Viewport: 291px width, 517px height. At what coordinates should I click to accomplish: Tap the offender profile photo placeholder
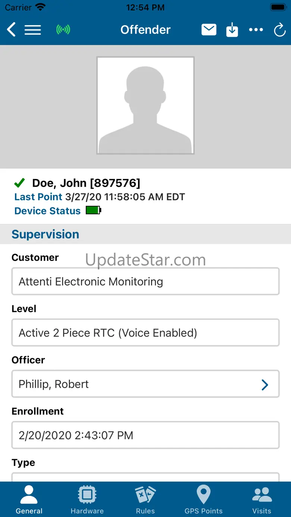(145, 105)
